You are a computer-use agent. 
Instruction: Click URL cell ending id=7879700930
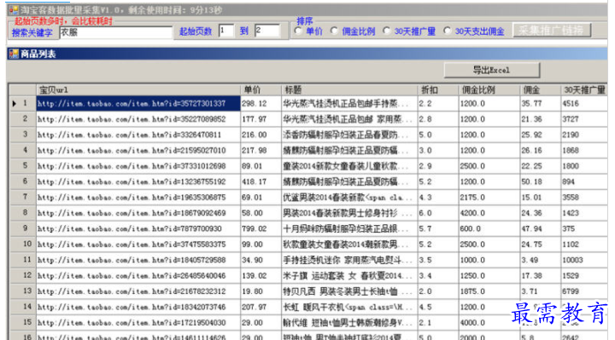138,229
